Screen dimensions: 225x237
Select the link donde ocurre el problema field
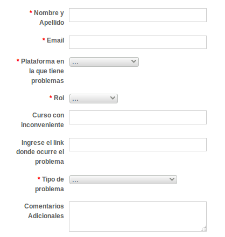coord(138,144)
